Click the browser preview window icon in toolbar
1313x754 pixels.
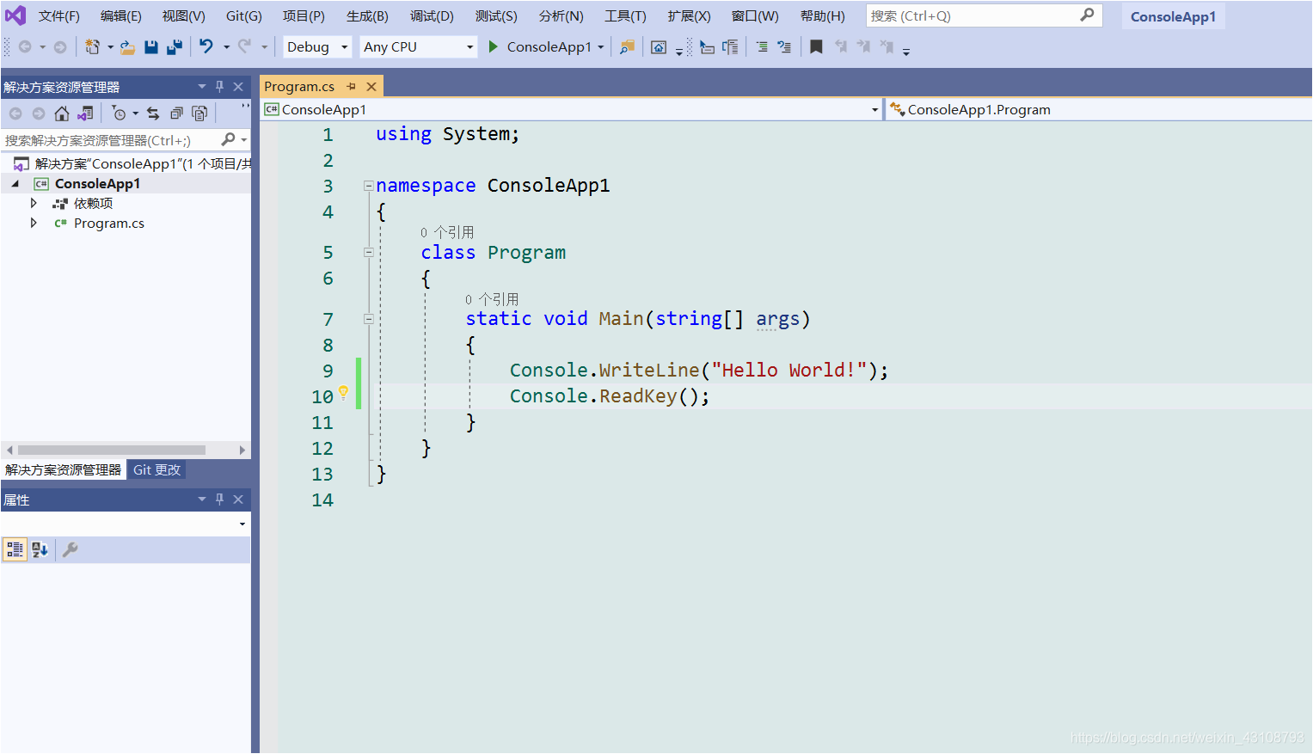(x=659, y=47)
